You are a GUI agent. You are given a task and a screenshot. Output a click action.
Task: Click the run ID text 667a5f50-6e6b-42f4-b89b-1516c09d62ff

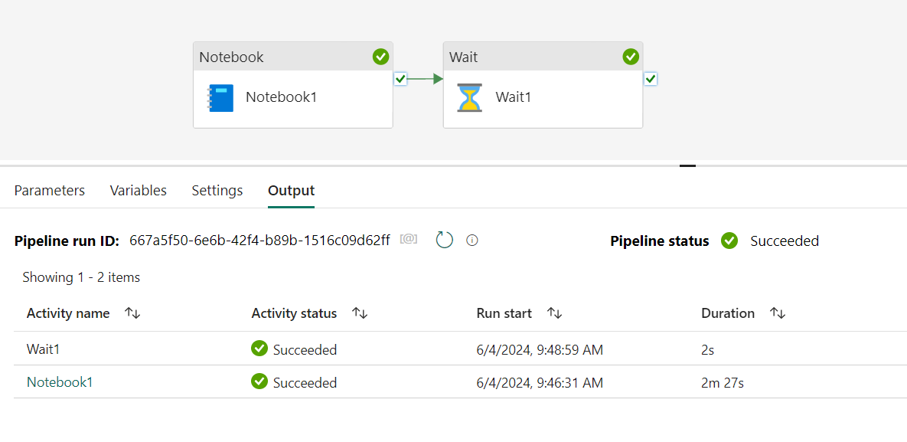pos(259,240)
